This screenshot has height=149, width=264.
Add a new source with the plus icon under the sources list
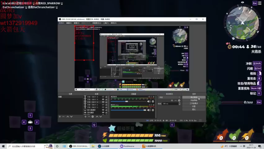(85, 117)
